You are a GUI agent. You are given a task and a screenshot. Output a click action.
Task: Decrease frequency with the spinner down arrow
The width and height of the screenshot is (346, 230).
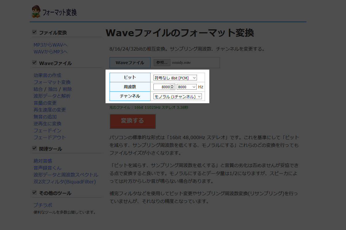172,88
